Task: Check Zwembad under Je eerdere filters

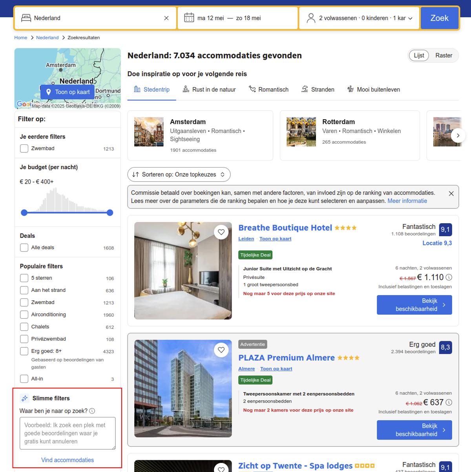Action: pos(24,148)
